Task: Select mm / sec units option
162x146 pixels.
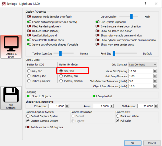Action: (x=29, y=71)
